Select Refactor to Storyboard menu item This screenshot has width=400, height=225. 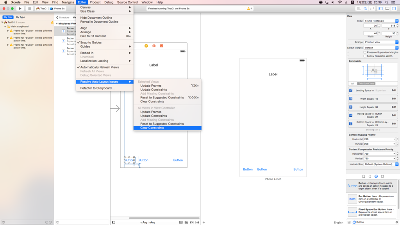pos(105,88)
